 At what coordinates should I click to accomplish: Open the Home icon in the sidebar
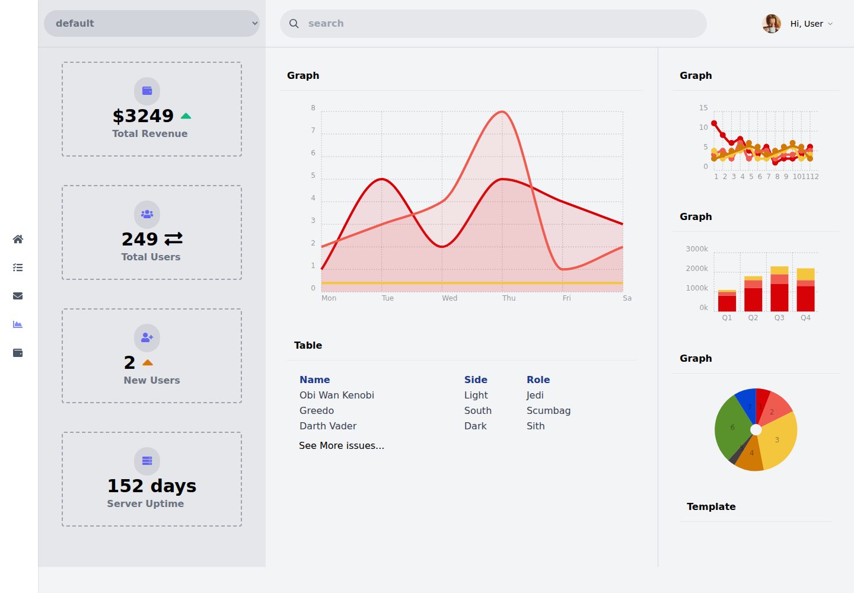point(18,239)
